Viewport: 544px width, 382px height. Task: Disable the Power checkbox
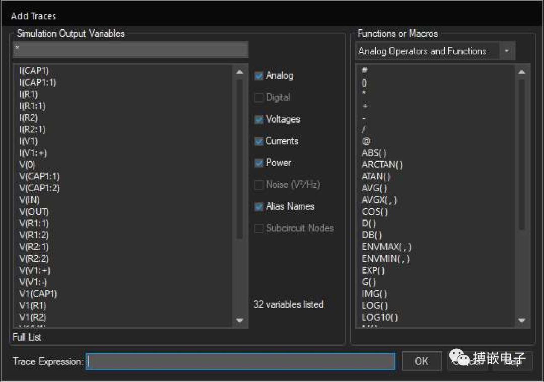[259, 163]
